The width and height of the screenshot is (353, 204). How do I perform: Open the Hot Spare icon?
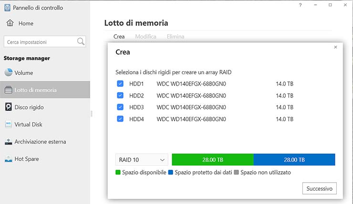(9, 159)
